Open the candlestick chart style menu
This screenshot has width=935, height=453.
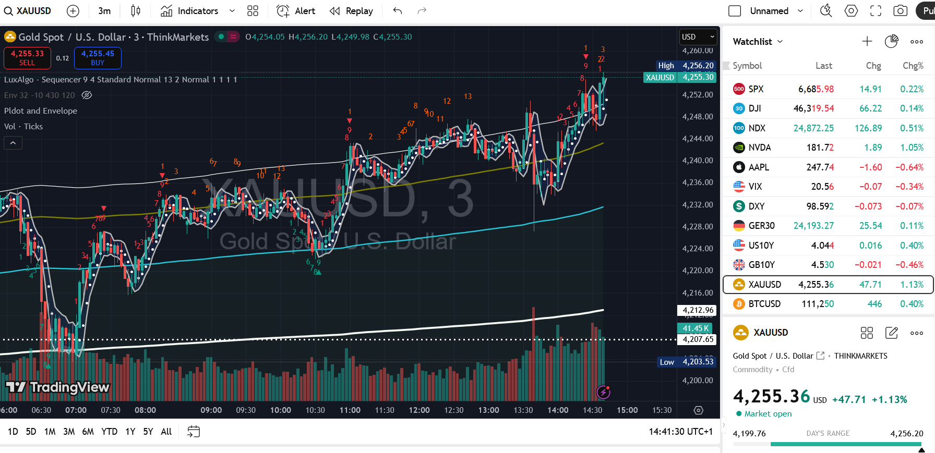coord(136,11)
